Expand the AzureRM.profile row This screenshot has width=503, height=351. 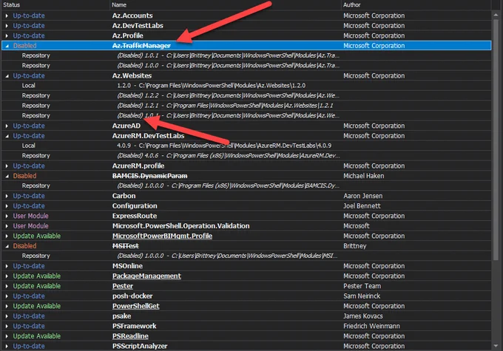[x=7, y=166]
